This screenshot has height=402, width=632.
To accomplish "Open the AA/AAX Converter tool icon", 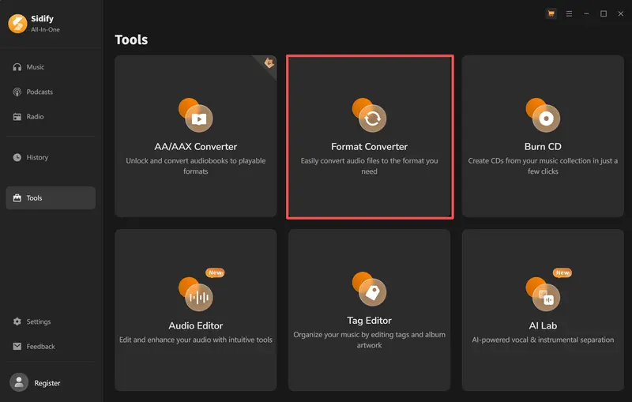I will tap(196, 115).
